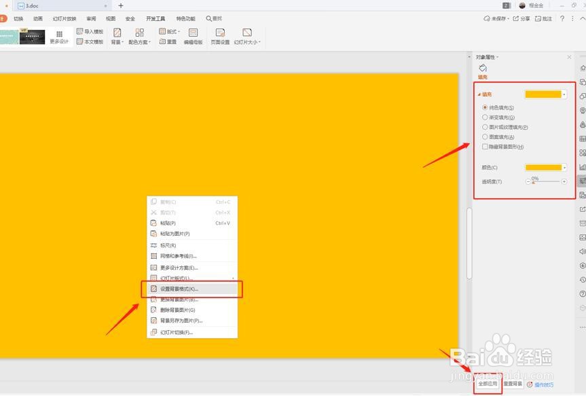Click the 幻灯片大小 slide size icon
This screenshot has height=396, width=586.
[247, 33]
